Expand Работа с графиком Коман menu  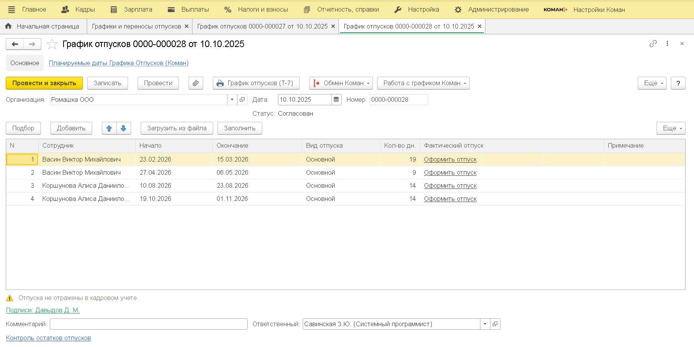pos(423,83)
